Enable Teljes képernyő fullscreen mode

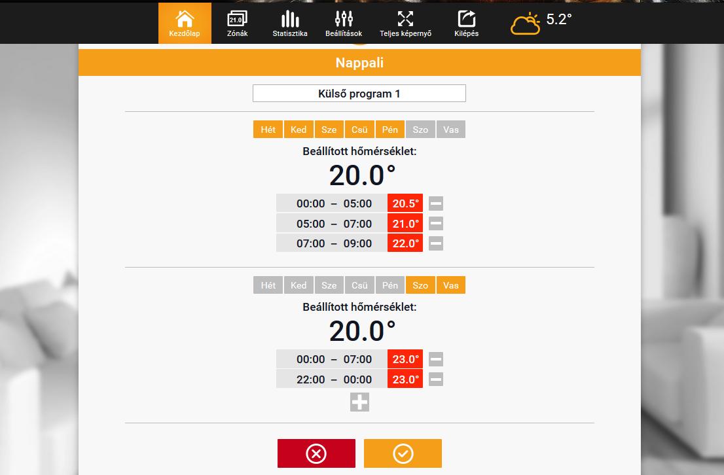[x=405, y=22]
